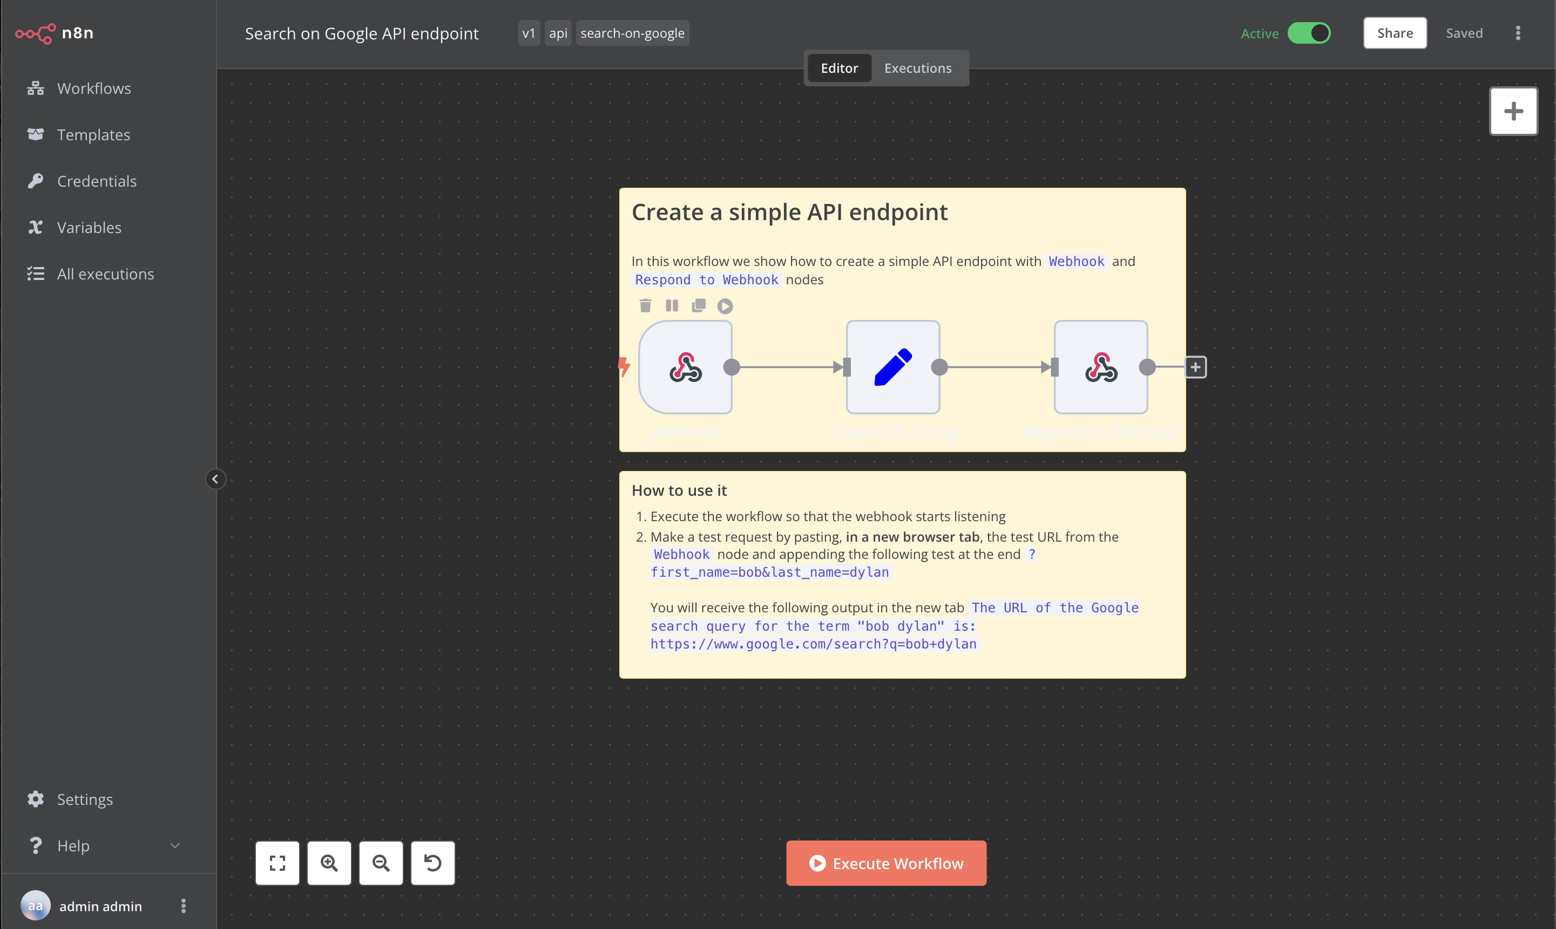Image resolution: width=1556 pixels, height=929 pixels.
Task: Select the Respond to Webhook node
Action: pyautogui.click(x=1101, y=367)
